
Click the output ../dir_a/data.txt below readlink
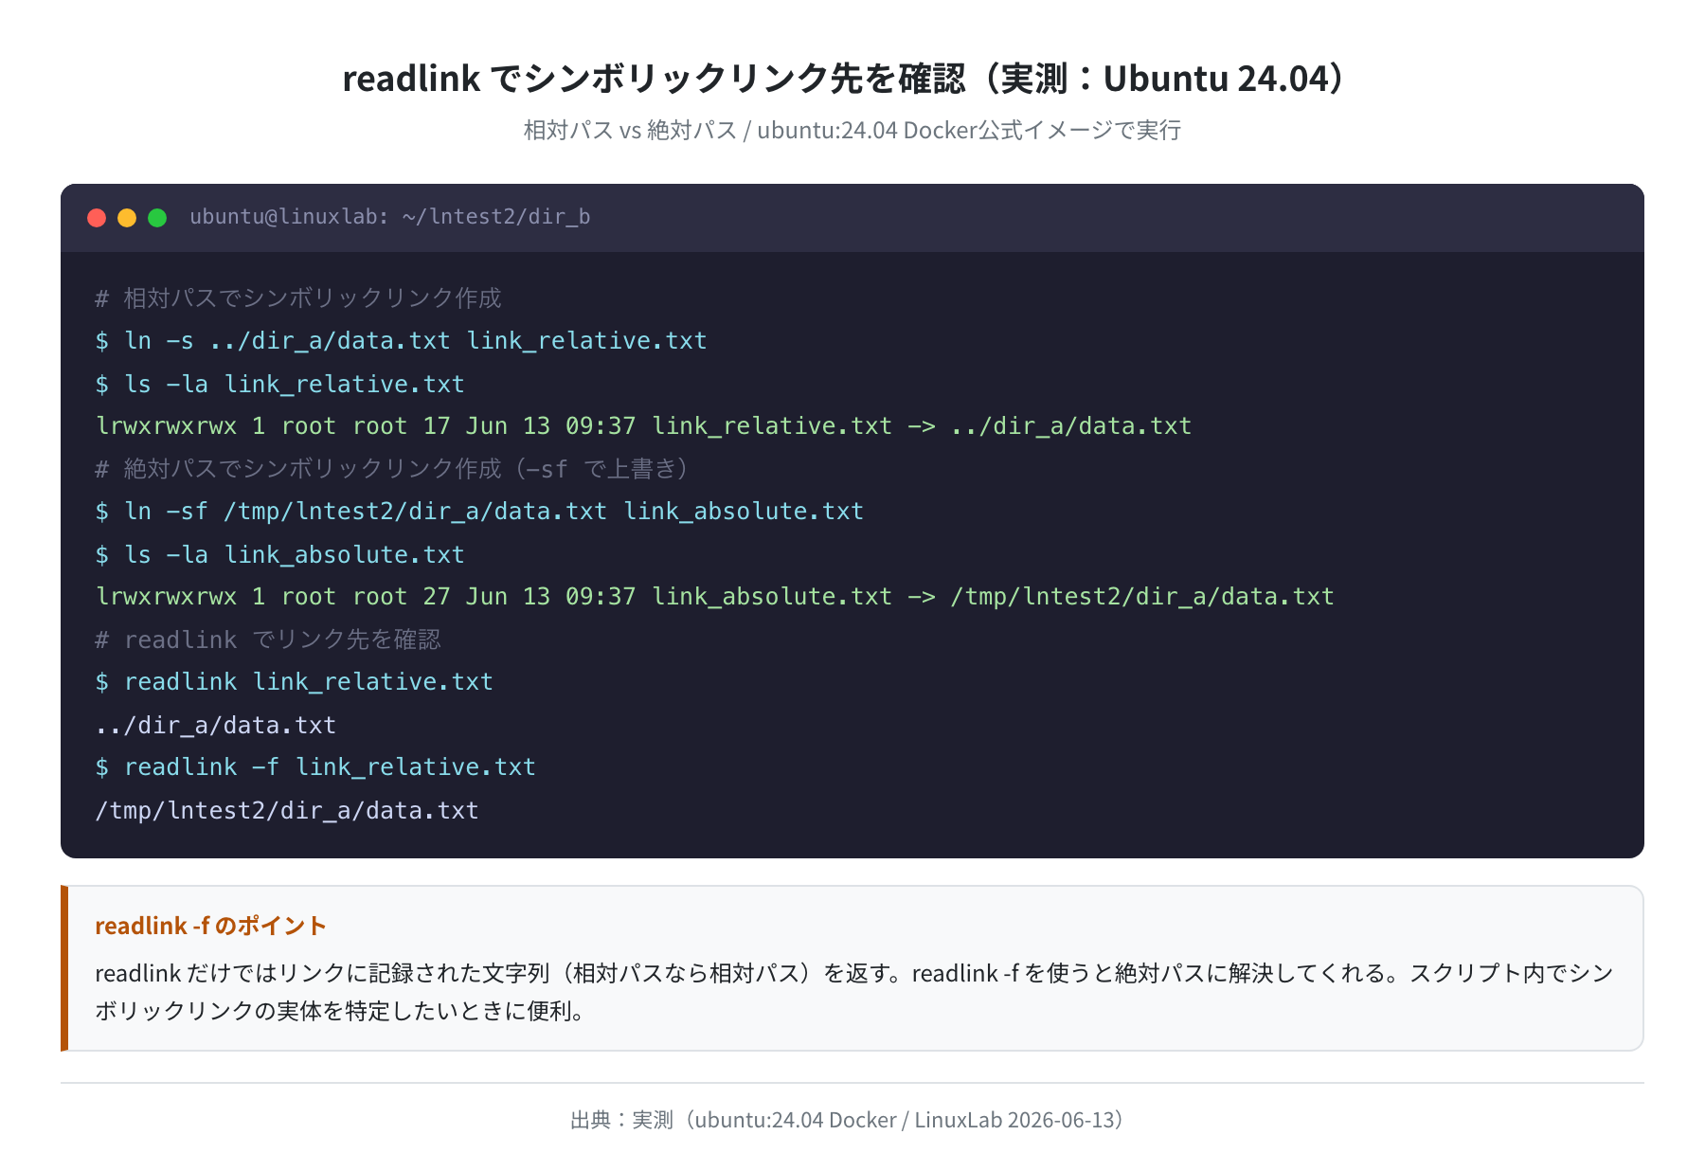[216, 725]
